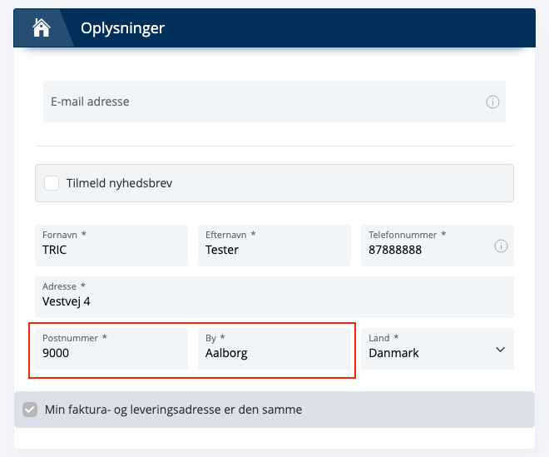
Task: Click the 'Land *' field label
Action: click(383, 339)
